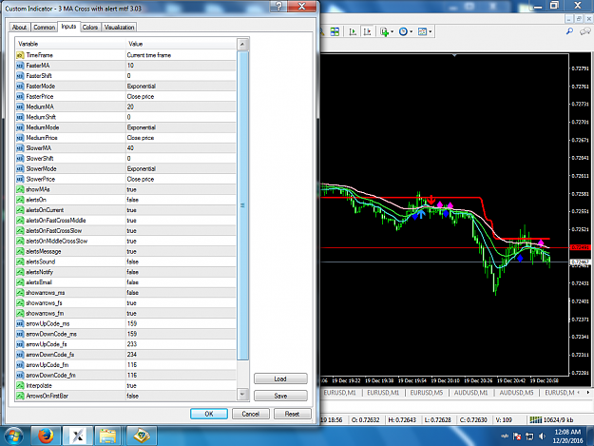The image size is (594, 446).
Task: Click the inputs list scrollbar thumb
Action: 242,205
